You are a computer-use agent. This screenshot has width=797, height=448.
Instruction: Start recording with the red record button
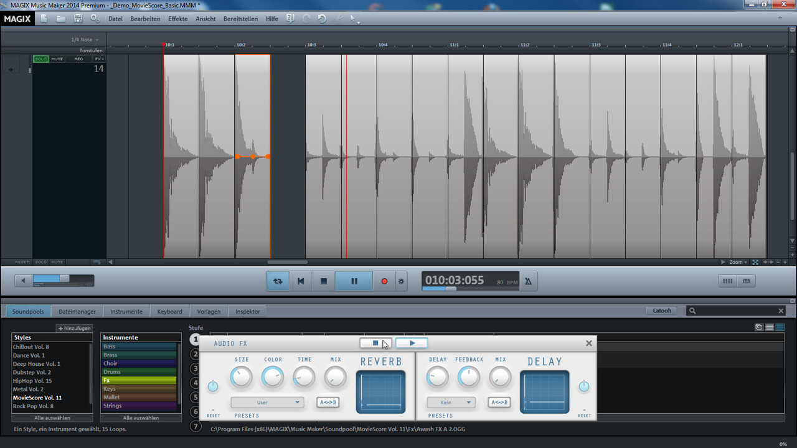[x=384, y=281]
